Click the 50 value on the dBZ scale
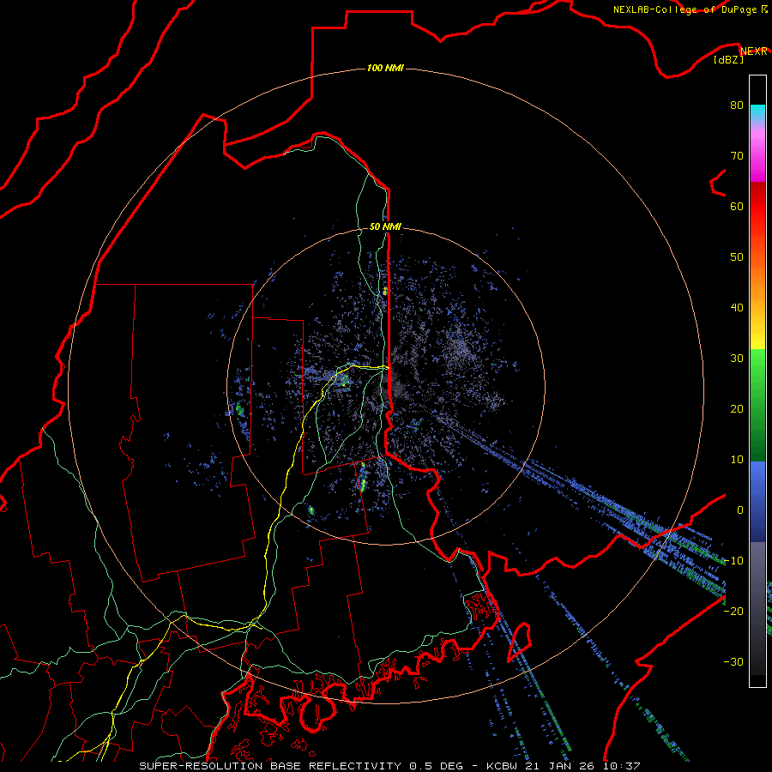The height and width of the screenshot is (772, 772). tap(737, 257)
